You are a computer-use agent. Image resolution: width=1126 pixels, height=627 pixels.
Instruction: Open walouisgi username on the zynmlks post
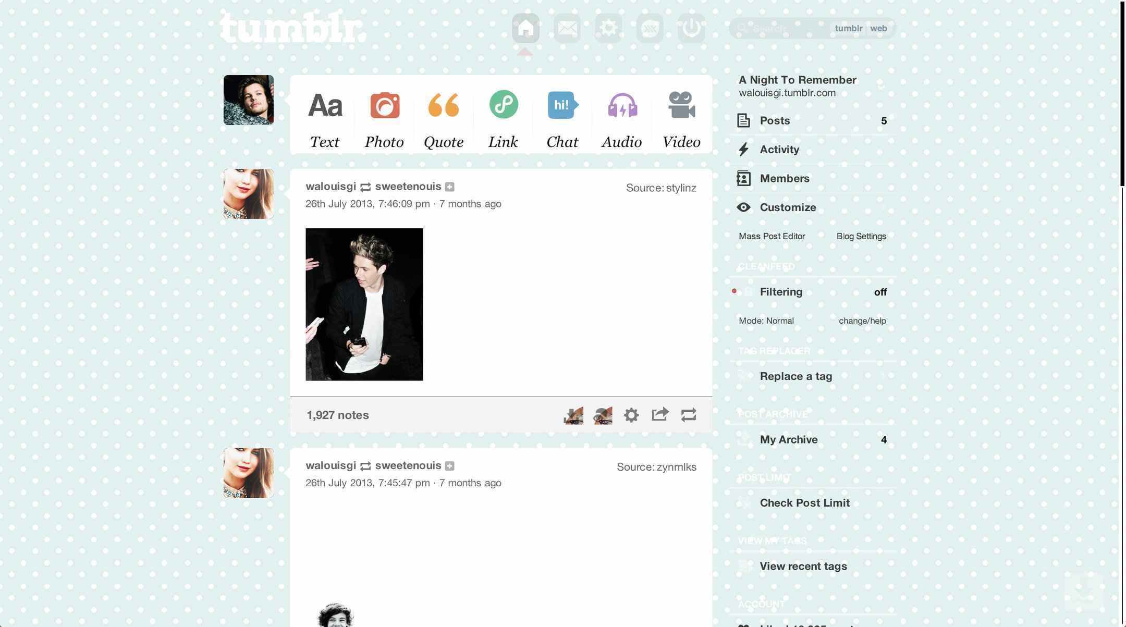coord(331,466)
